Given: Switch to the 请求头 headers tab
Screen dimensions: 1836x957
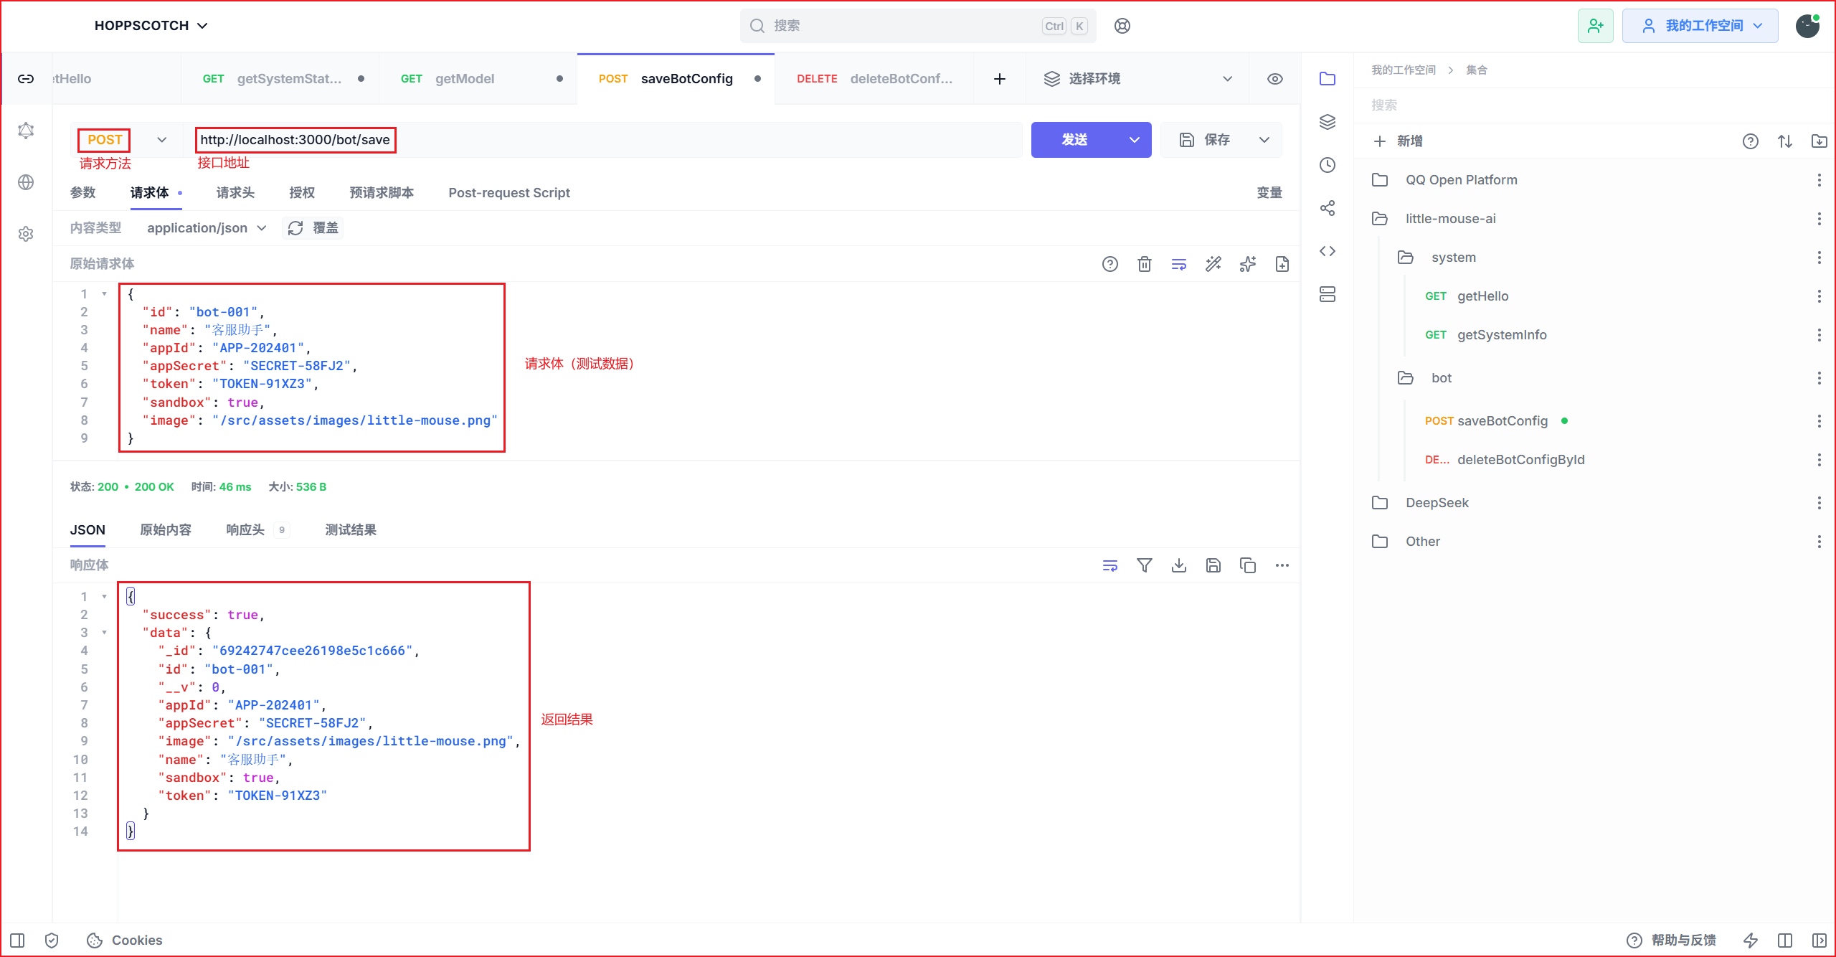Looking at the screenshot, I should [x=235, y=193].
